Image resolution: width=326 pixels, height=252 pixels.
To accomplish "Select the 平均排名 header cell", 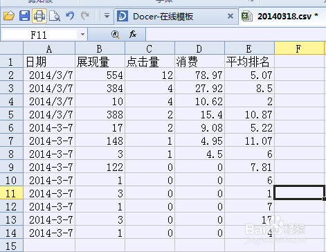I will [249, 62].
